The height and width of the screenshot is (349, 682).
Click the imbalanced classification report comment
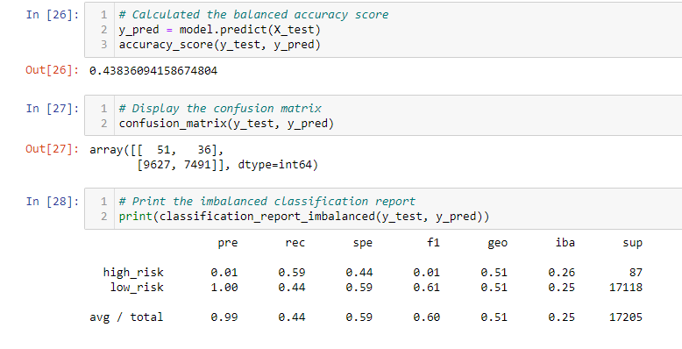[267, 202]
